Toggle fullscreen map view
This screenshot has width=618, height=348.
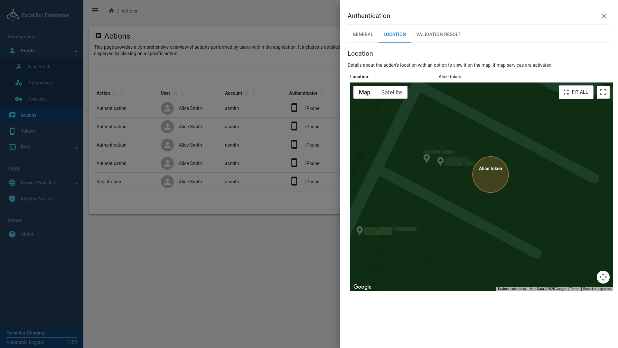pyautogui.click(x=603, y=92)
